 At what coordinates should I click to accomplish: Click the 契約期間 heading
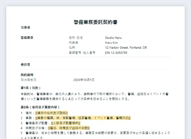coord(27,75)
